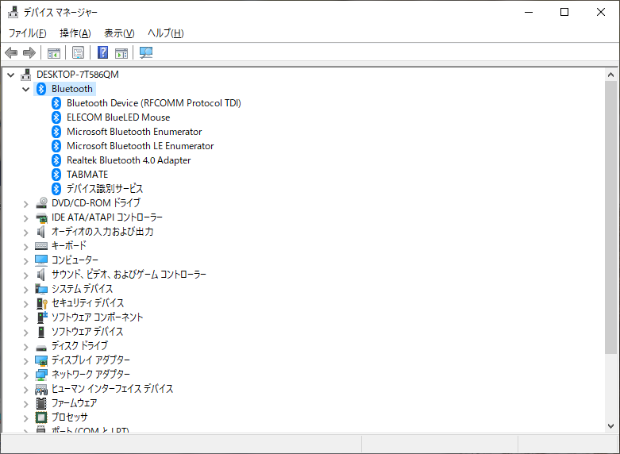Click the Back arrow toolbar icon
This screenshot has width=620, height=454.
point(11,52)
